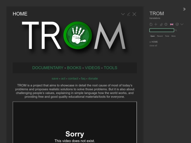Switch to the More tab
The image size is (191, 143).
pos(173,36)
